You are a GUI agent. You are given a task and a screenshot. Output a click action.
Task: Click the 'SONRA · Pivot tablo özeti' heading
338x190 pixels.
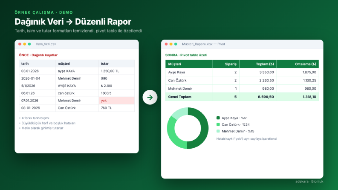tap(186, 55)
